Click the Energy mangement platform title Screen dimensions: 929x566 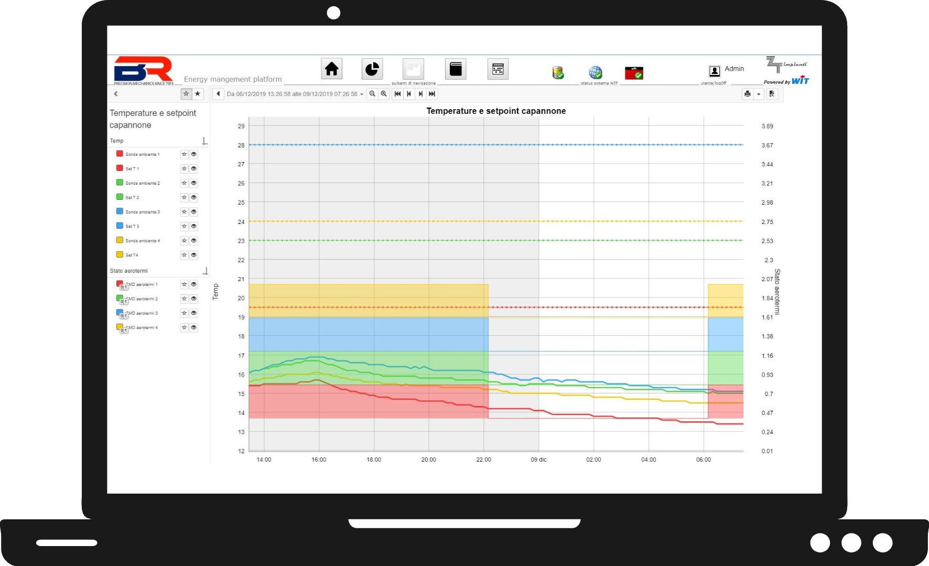pyautogui.click(x=233, y=79)
